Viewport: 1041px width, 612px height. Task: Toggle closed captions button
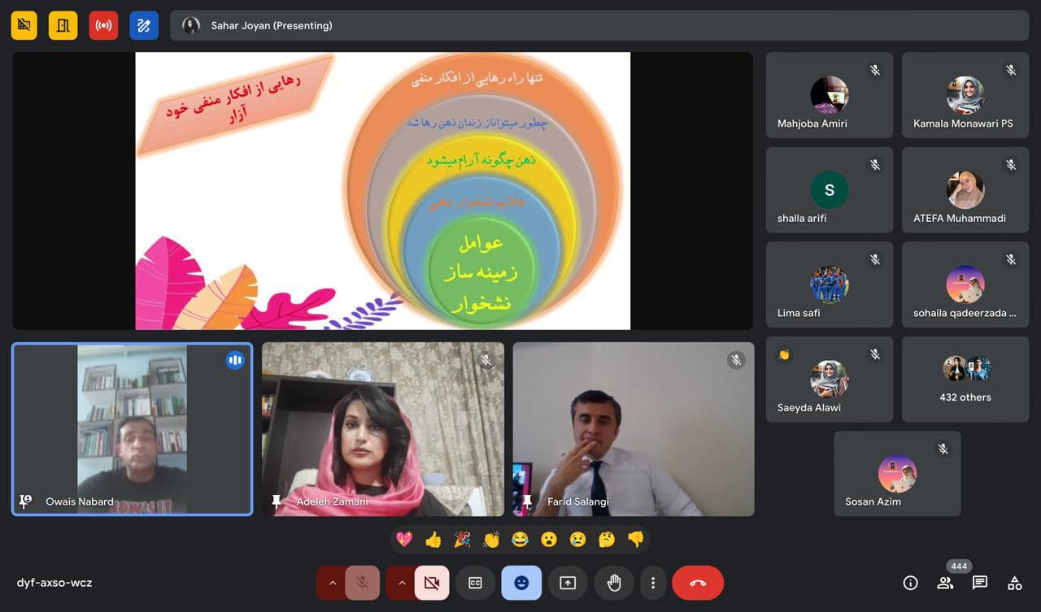(475, 583)
